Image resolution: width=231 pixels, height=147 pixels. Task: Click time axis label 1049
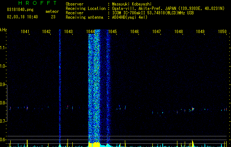tap(201, 32)
